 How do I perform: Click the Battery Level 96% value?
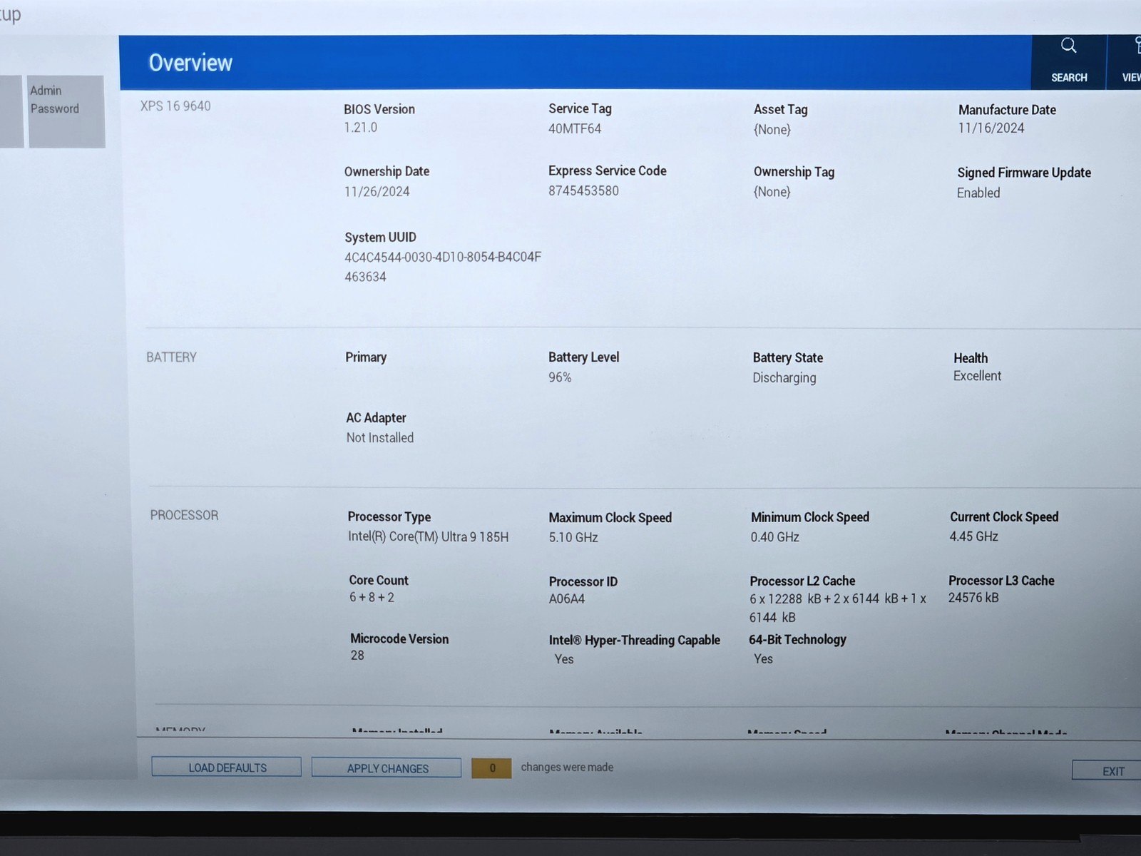560,377
